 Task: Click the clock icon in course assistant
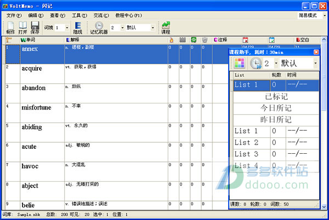(x=256, y=63)
